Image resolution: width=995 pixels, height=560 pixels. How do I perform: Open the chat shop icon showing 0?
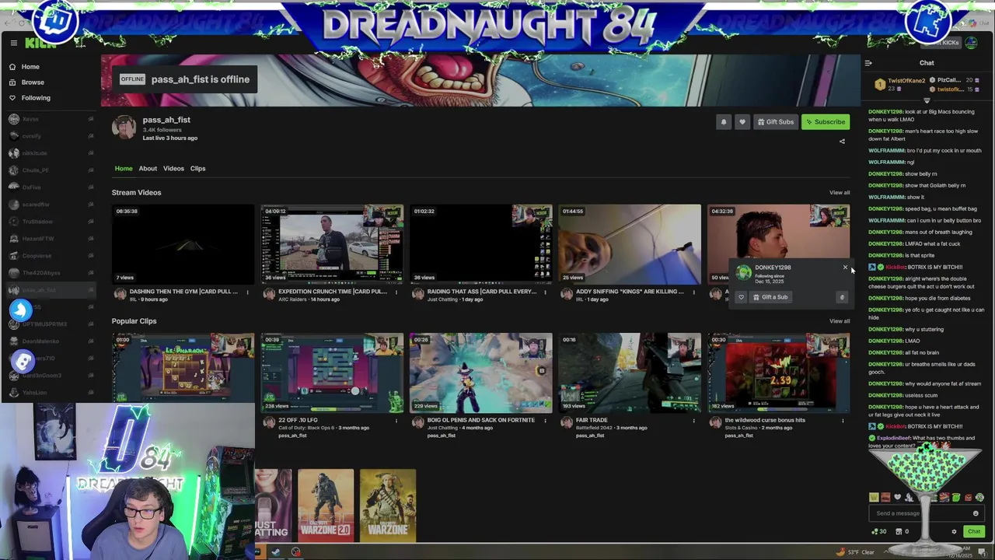click(902, 532)
